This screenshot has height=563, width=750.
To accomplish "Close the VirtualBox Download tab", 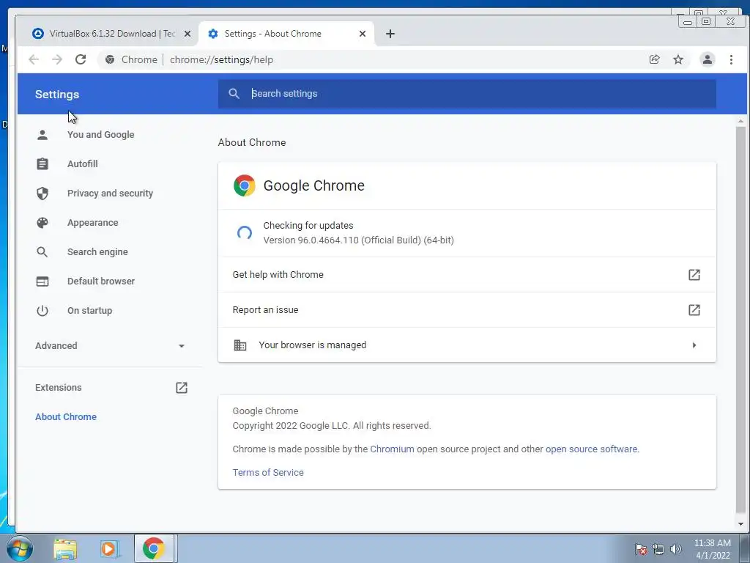I will click(187, 34).
